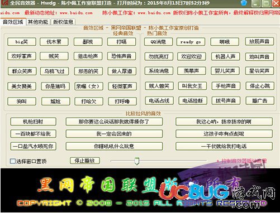Select the 音效区域 tab
The image size is (280, 213).
13,22
